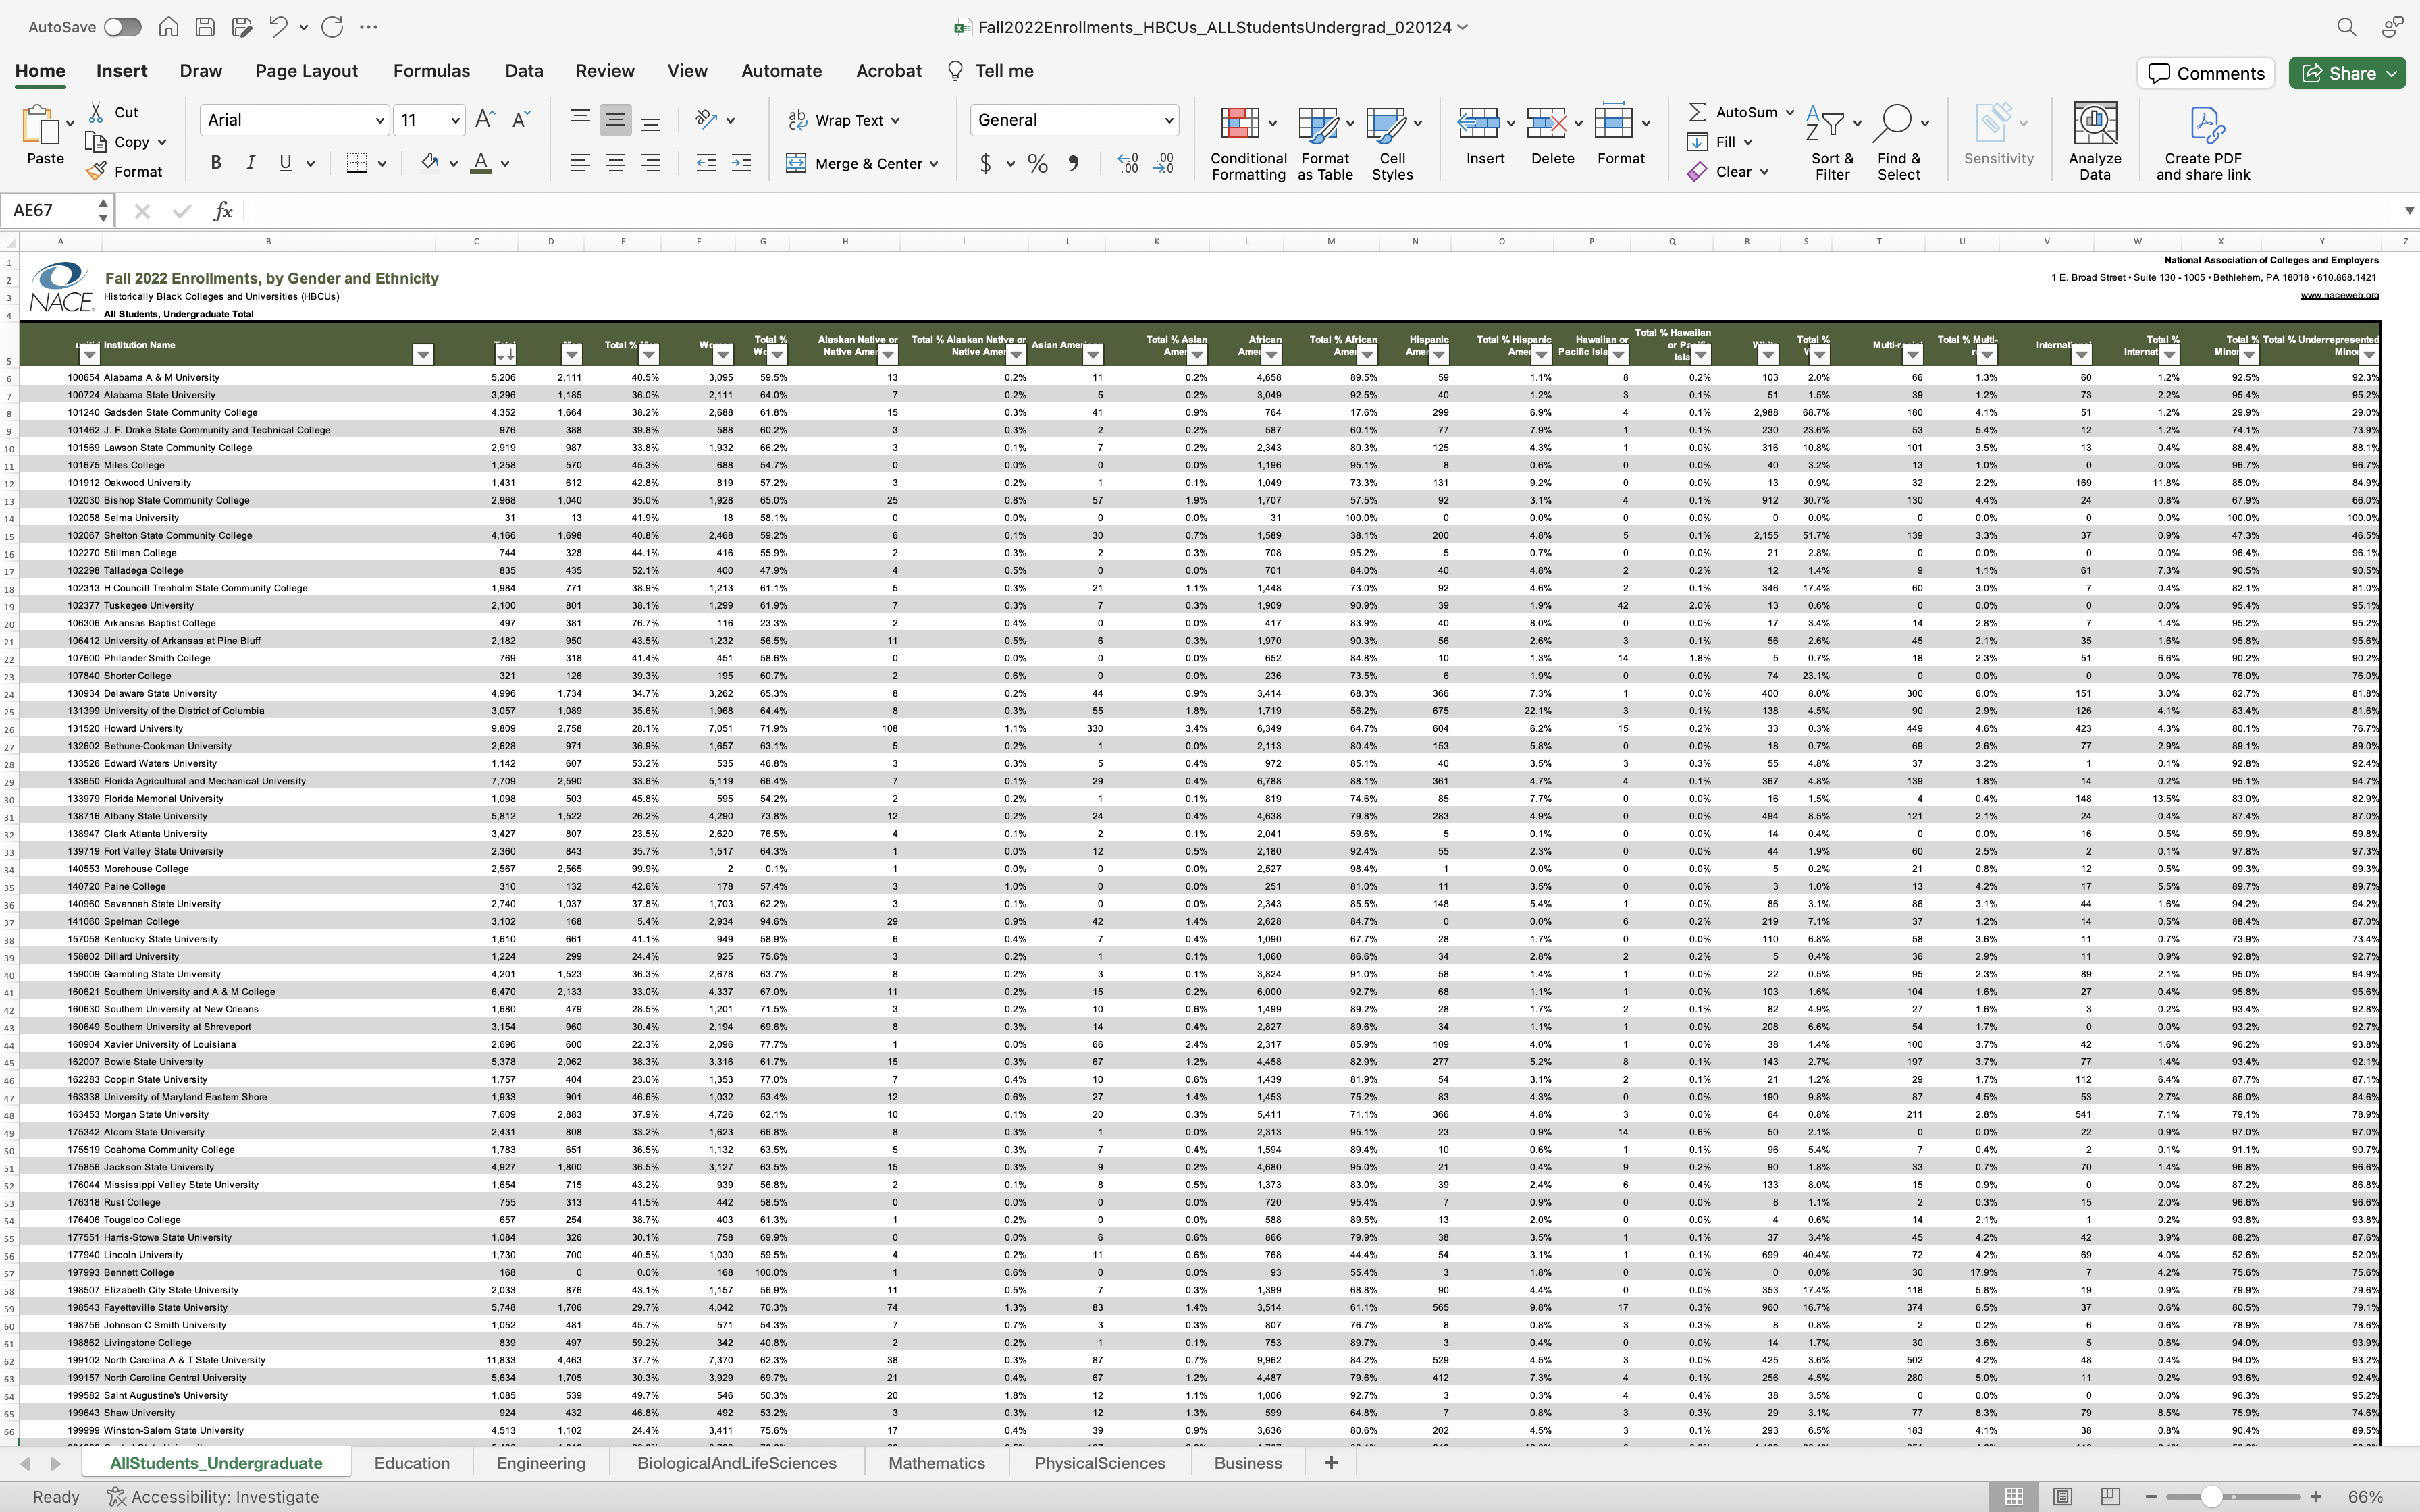Switch to the Mathematics sheet tab
Image resolution: width=2420 pixels, height=1512 pixels.
tap(936, 1463)
